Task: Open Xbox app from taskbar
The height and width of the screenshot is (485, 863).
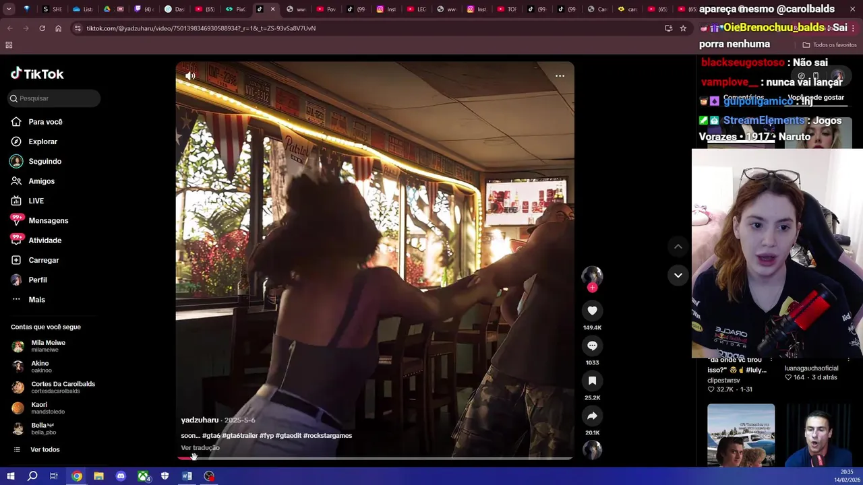Action: pyautogui.click(x=143, y=476)
